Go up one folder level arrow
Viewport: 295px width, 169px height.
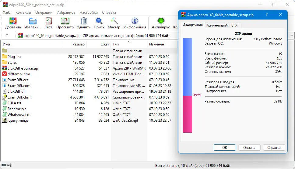[7, 35]
